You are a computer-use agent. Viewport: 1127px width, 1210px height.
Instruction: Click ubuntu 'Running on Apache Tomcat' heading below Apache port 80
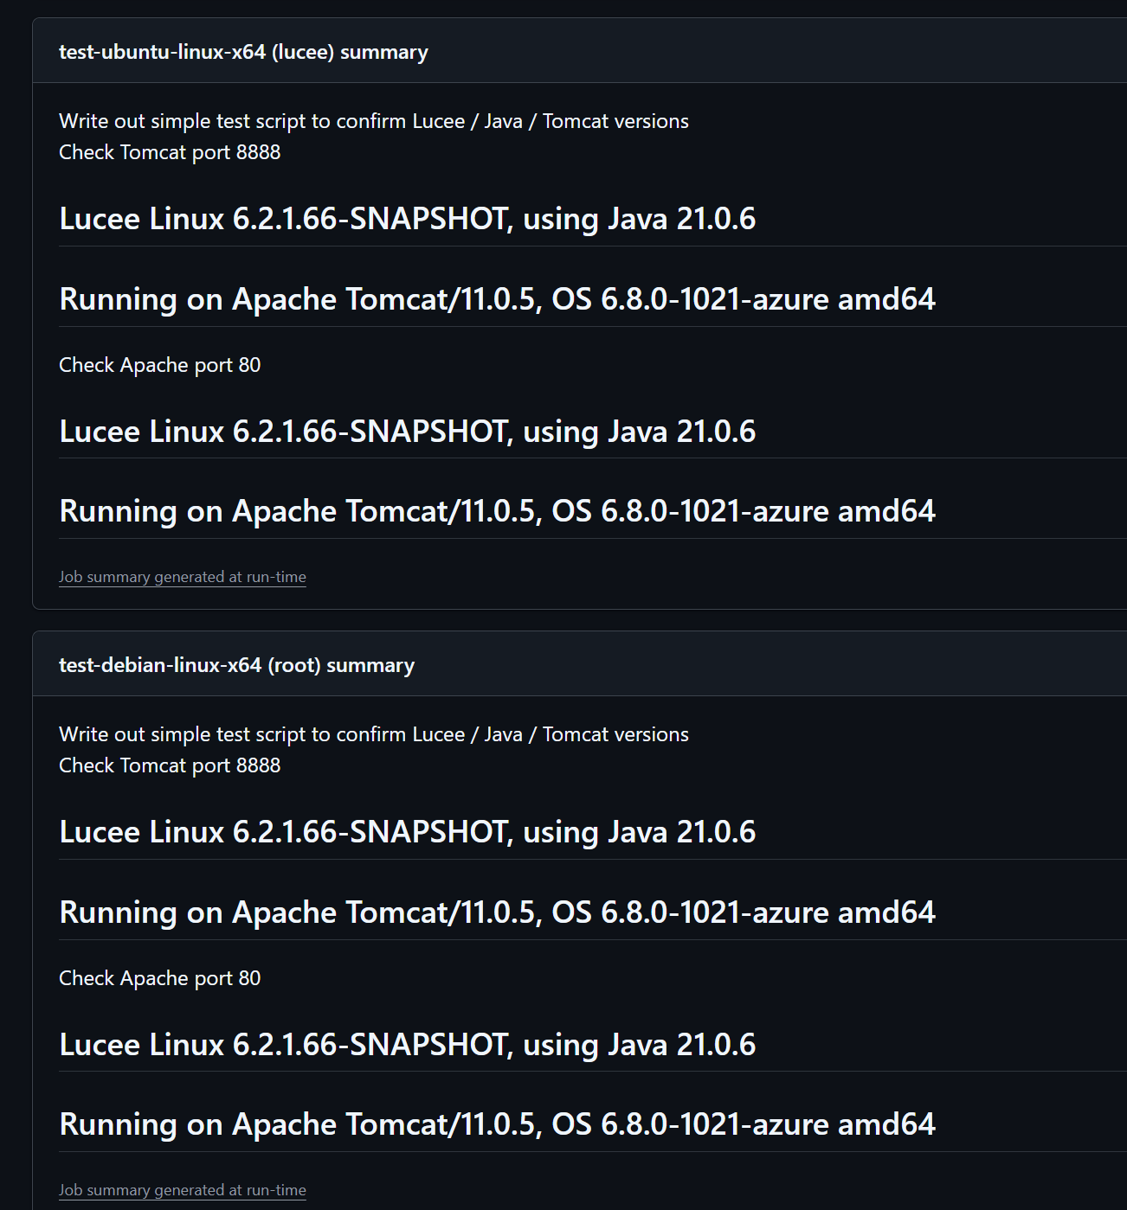(x=497, y=511)
